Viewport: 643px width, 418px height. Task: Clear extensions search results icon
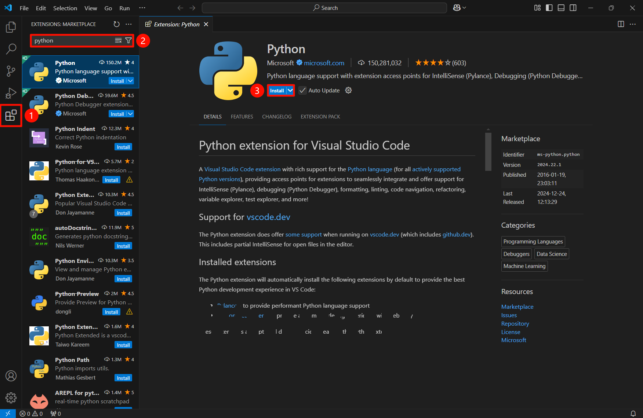(118, 41)
